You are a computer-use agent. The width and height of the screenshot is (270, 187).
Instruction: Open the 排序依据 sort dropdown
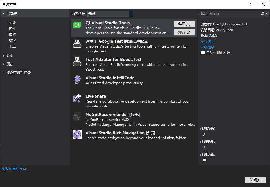[x=131, y=14]
